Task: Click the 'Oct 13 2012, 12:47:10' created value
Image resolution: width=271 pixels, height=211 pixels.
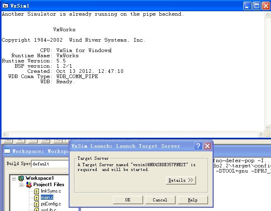Action: coord(90,71)
